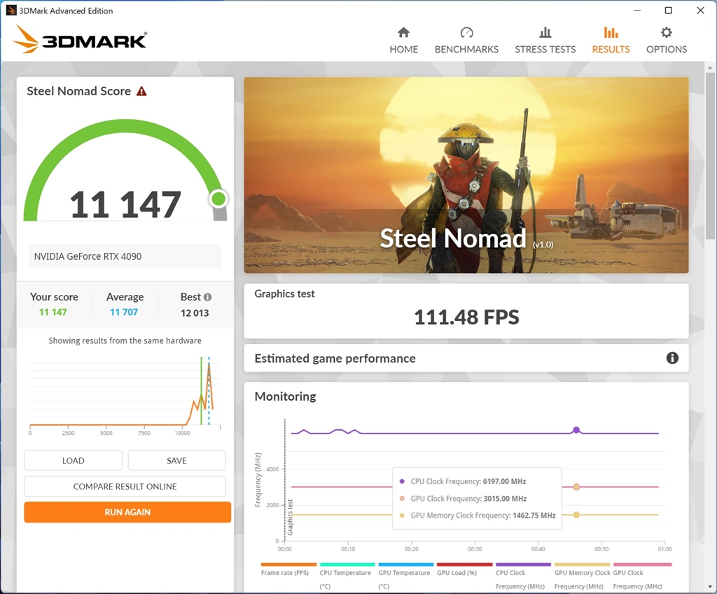
Task: Click 'Showing results from the same hardware'
Action: [125, 340]
